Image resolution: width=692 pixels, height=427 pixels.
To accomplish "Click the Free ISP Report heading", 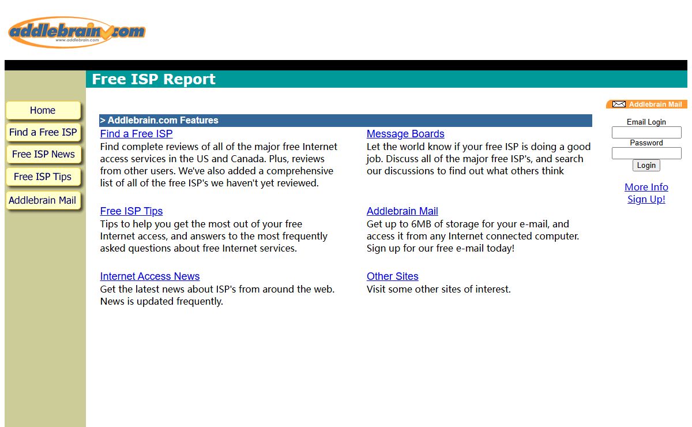I will point(154,79).
